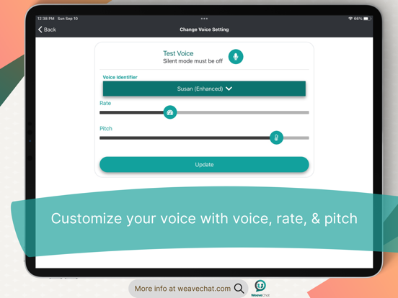Tap the microphone Test Voice icon
The image size is (398, 298).
236,57
